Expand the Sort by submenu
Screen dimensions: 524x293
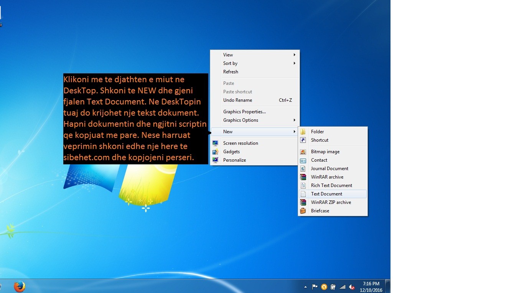point(255,63)
